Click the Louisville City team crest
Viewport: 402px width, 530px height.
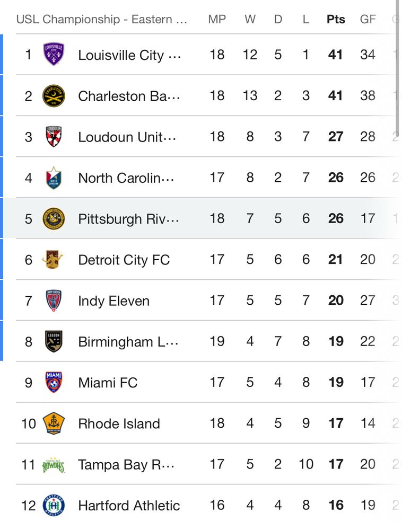[54, 55]
